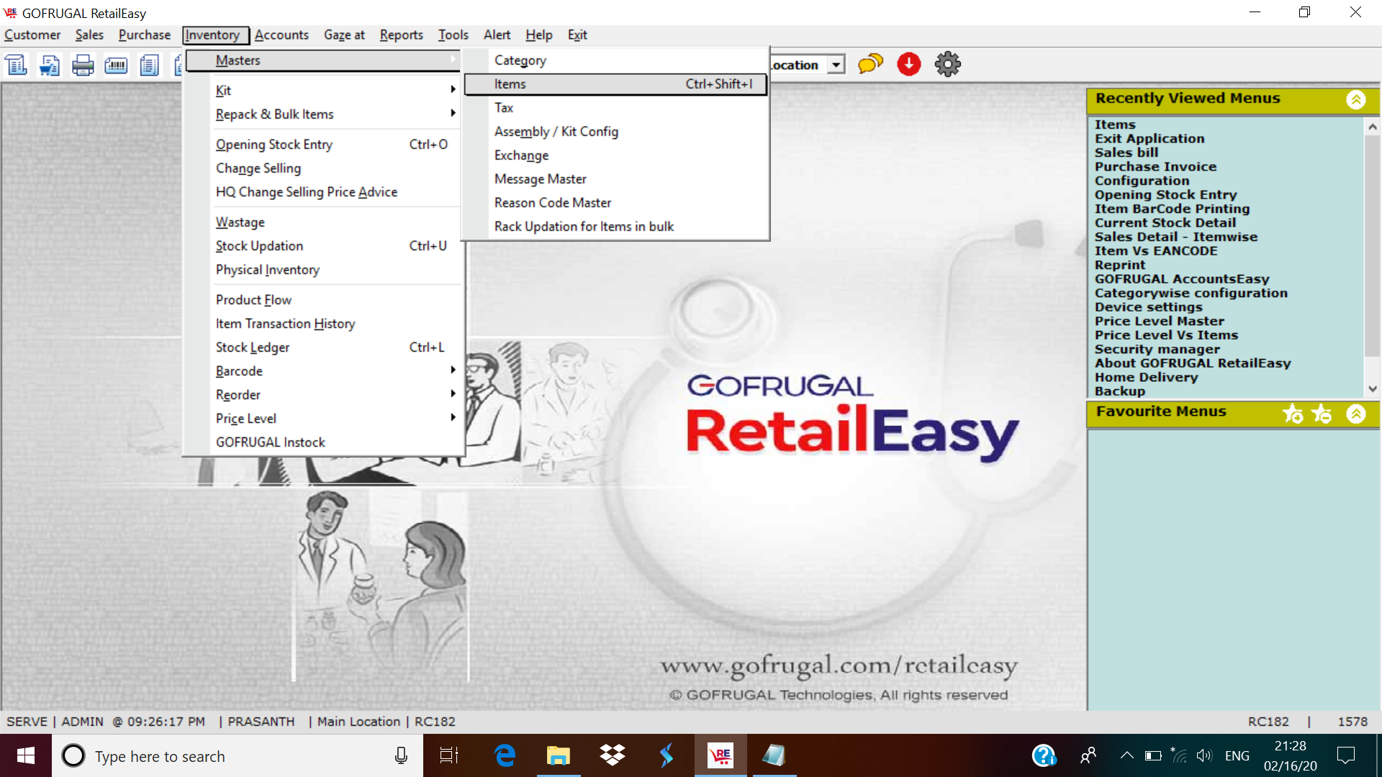The width and height of the screenshot is (1382, 777).
Task: Click add to favourites star-plus icon
Action: pos(1293,414)
